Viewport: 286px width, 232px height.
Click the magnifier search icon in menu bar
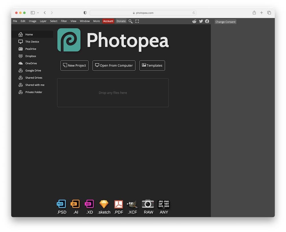pos(130,21)
